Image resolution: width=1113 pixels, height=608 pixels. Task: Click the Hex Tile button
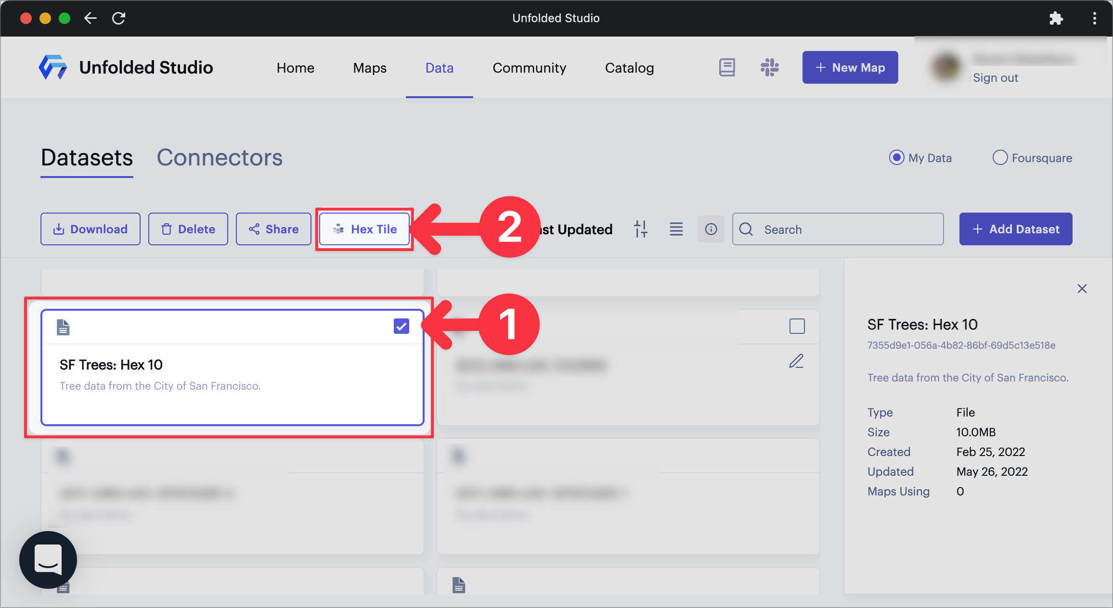click(x=364, y=229)
